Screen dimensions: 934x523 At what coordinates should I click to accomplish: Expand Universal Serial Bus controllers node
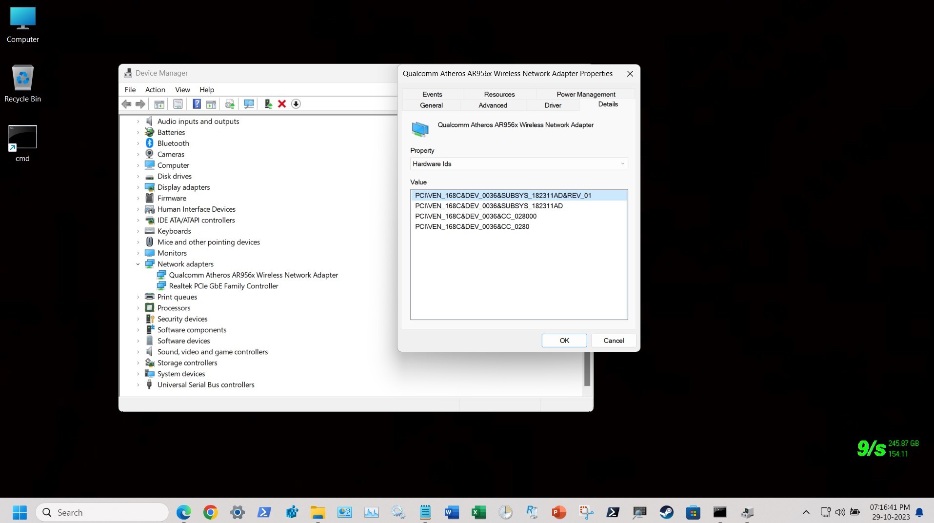coord(138,385)
